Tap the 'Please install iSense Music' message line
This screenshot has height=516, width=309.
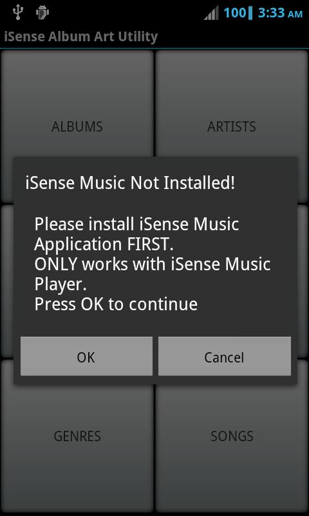coord(136,224)
